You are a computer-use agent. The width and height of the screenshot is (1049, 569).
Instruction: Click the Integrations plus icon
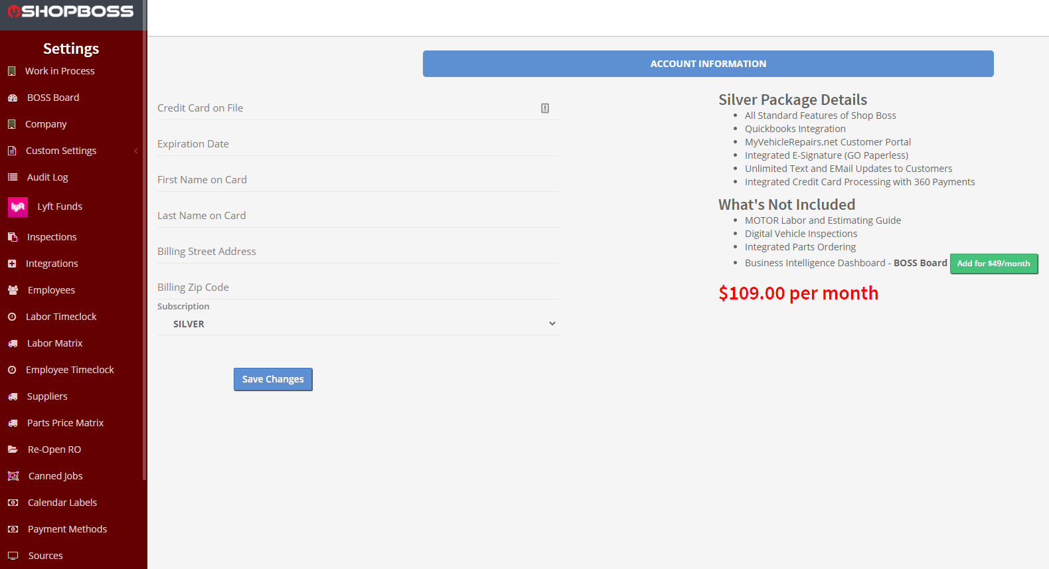click(12, 264)
